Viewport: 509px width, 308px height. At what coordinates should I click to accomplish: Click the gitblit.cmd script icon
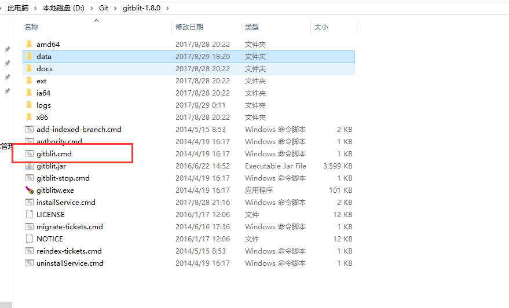[x=29, y=154]
